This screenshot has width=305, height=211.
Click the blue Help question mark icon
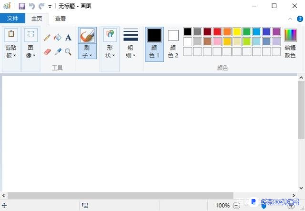click(x=300, y=19)
